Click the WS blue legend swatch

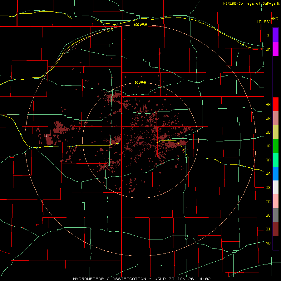(x=276, y=174)
